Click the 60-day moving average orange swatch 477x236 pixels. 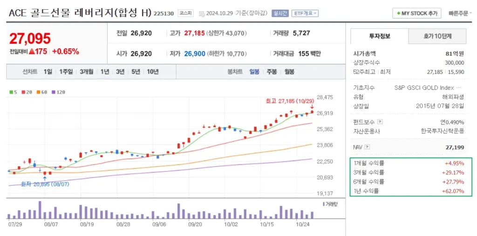click(x=38, y=92)
